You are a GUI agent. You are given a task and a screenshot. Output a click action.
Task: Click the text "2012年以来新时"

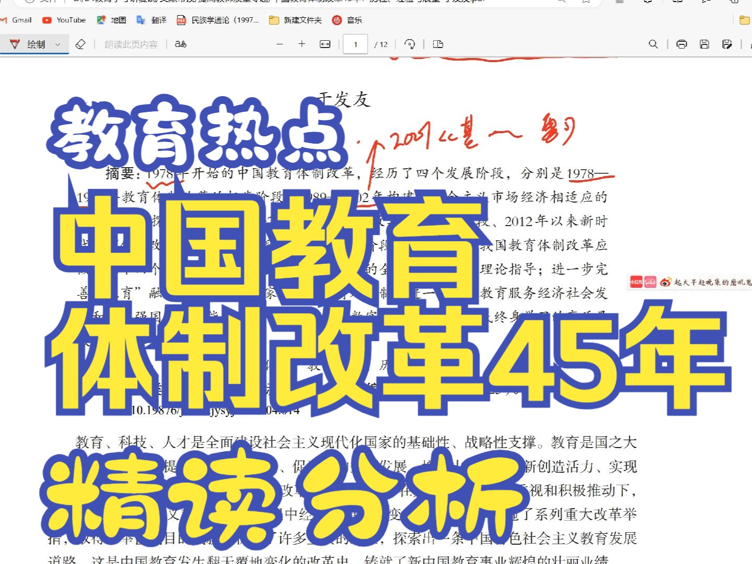point(556,221)
